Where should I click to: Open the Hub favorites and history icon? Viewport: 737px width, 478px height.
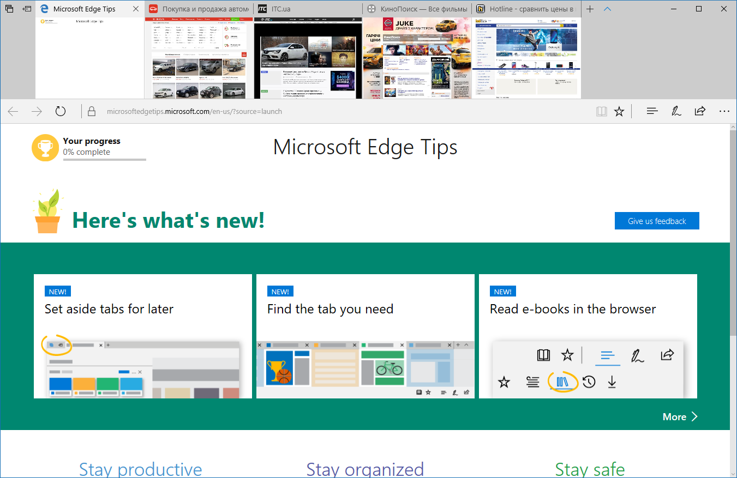(x=652, y=112)
